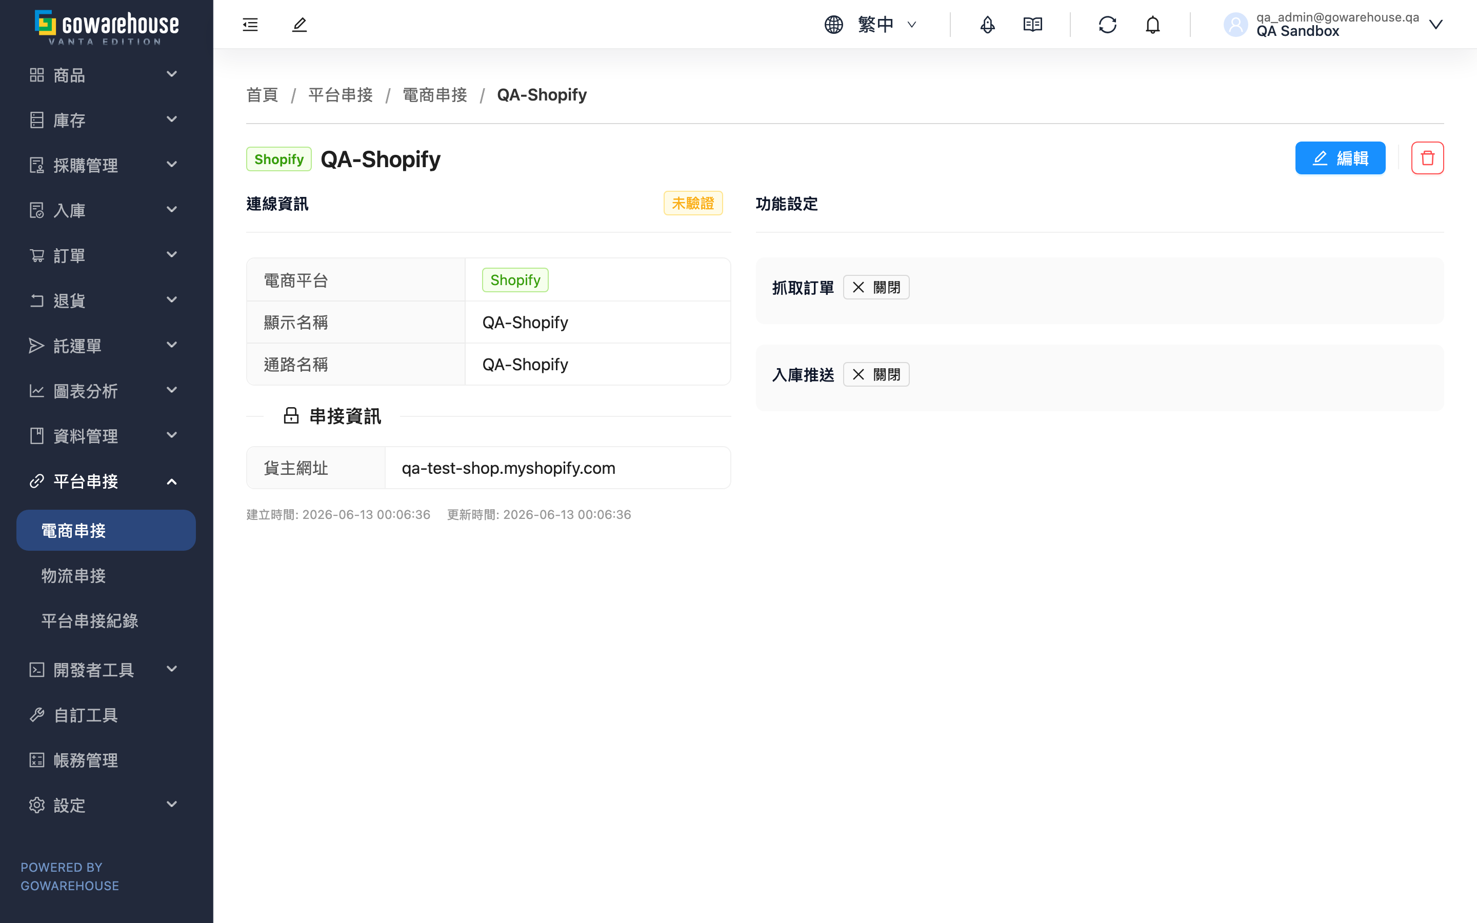This screenshot has height=923, width=1477.
Task: Click the lock icon beside 串接資訊
Action: [x=291, y=416]
